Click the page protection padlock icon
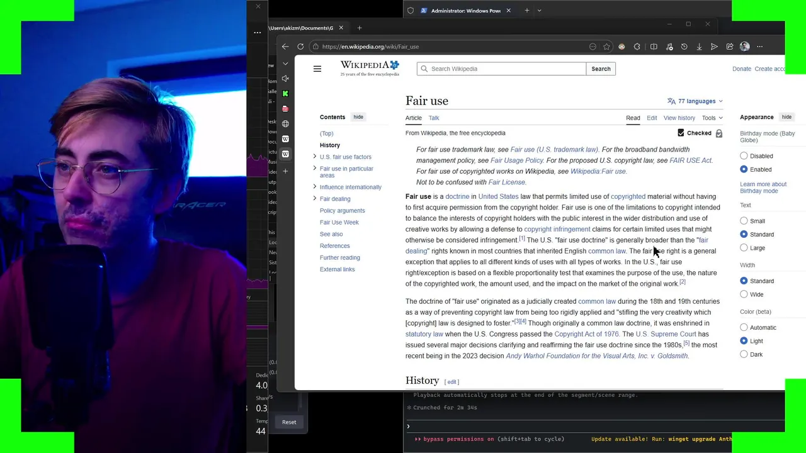 (x=719, y=133)
